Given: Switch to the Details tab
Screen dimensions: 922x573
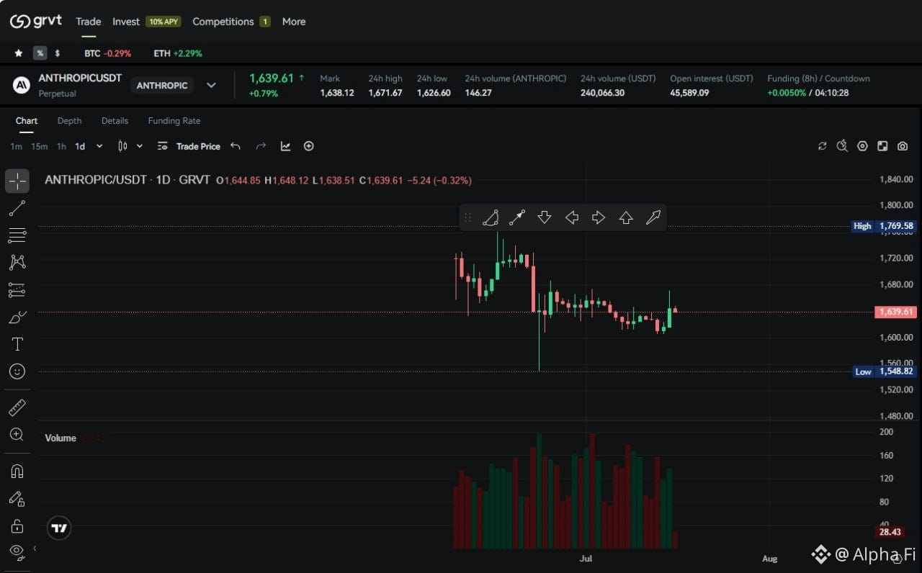Looking at the screenshot, I should coord(115,120).
